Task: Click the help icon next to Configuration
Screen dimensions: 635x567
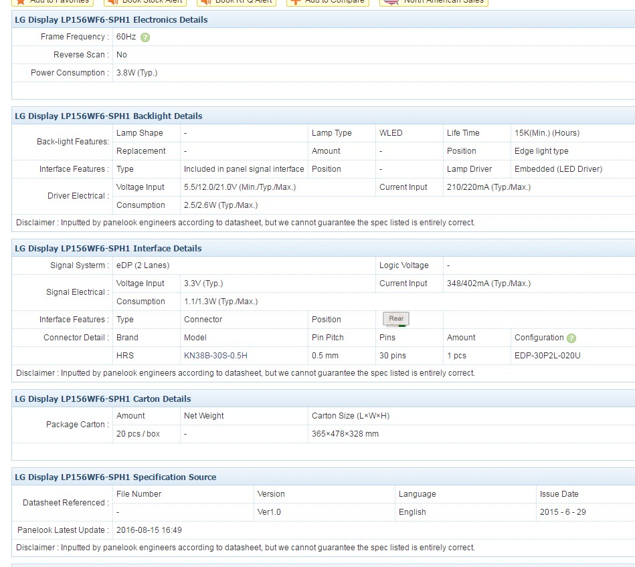Action: [x=571, y=338]
